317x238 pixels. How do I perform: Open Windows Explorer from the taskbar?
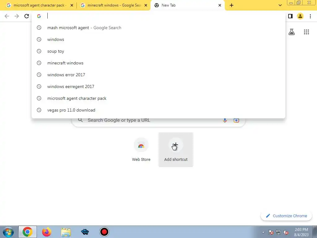pyautogui.click(x=66, y=232)
